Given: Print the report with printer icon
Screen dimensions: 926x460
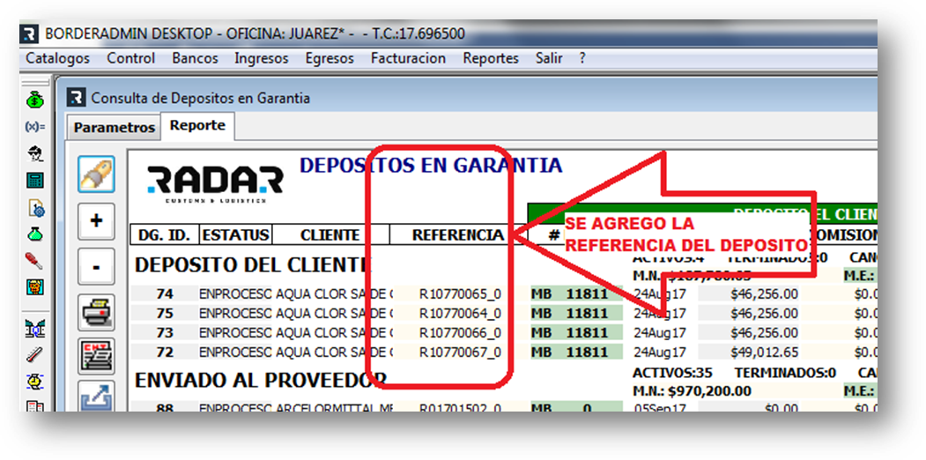Looking at the screenshot, I should [x=96, y=312].
